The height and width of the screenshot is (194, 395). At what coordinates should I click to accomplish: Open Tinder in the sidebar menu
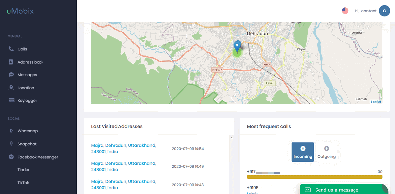pos(23,170)
